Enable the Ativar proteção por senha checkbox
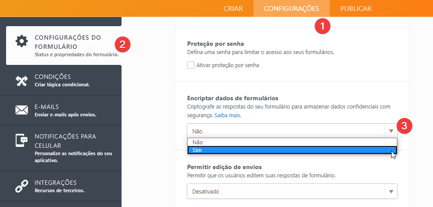This screenshot has height=207, width=433. [191, 65]
